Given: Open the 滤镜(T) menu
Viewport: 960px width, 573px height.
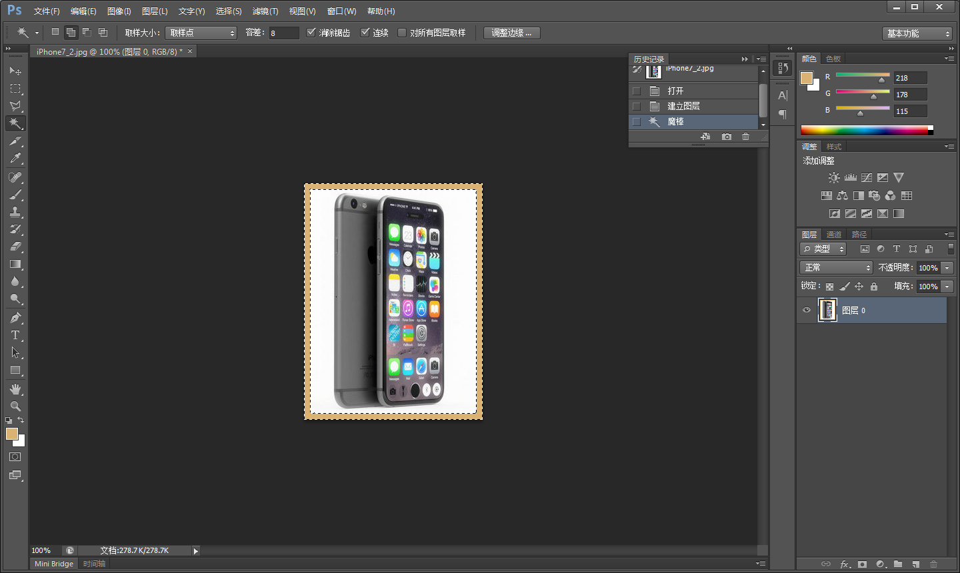Looking at the screenshot, I should coord(265,11).
